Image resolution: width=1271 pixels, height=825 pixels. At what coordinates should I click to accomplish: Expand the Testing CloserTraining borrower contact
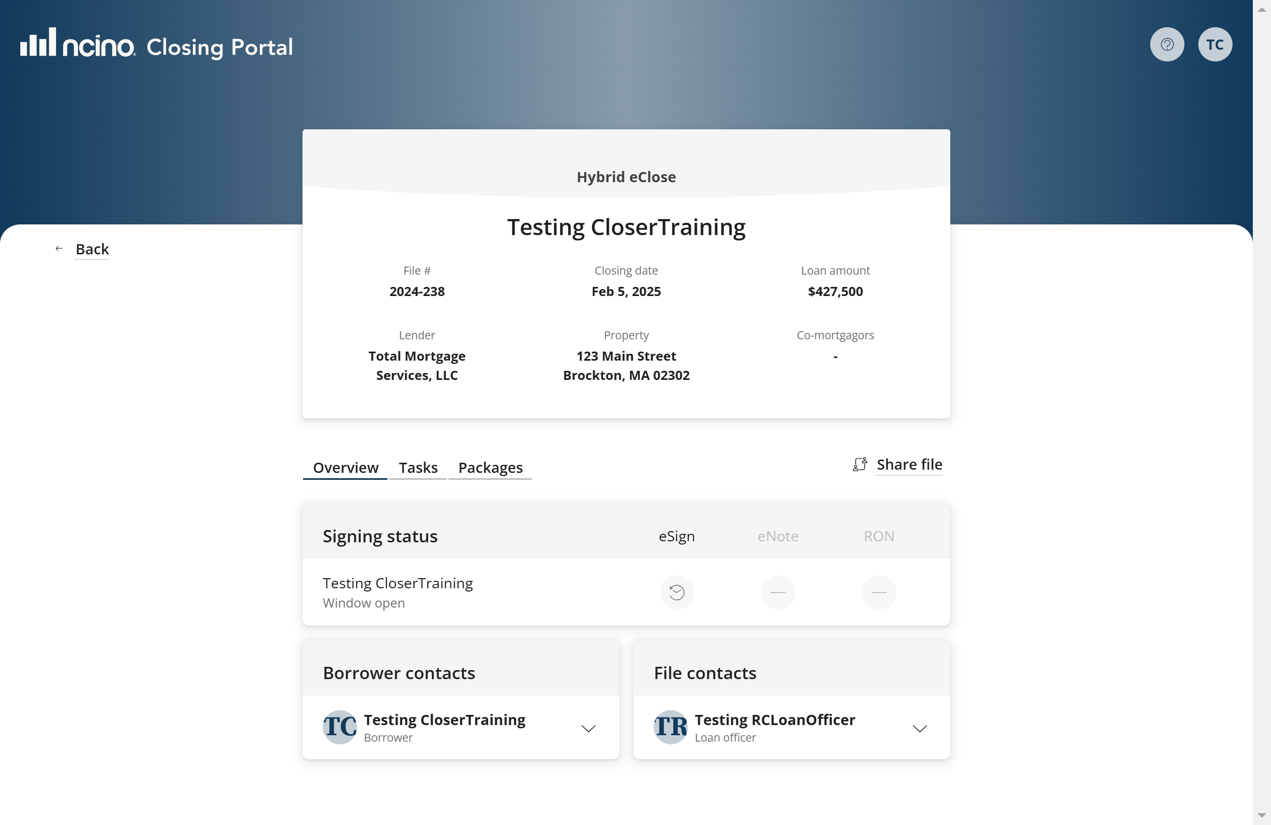click(x=588, y=728)
